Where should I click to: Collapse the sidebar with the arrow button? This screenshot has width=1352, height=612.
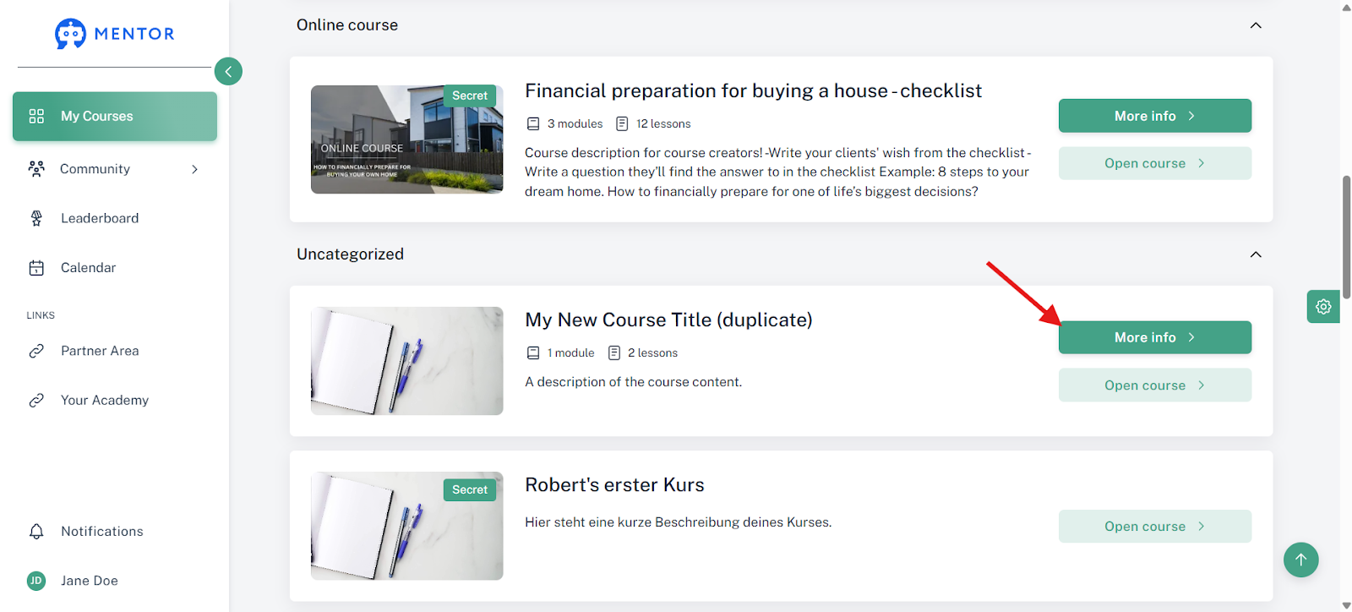[228, 71]
